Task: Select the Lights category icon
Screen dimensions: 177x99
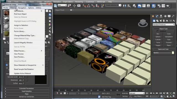Action: tap(160, 21)
